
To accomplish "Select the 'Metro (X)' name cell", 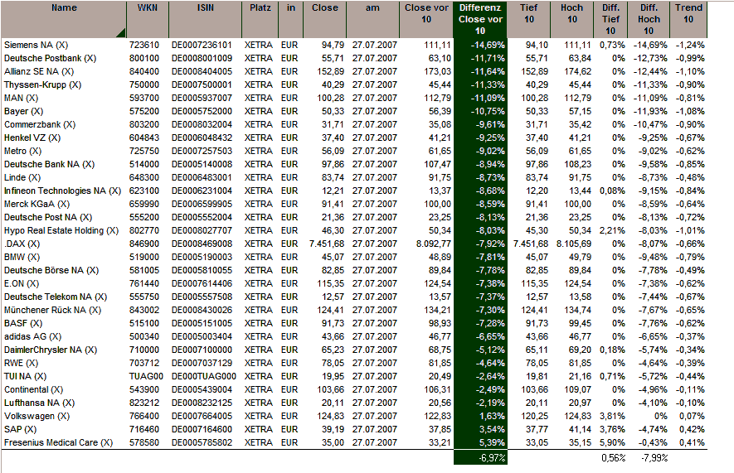I will pos(22,151).
